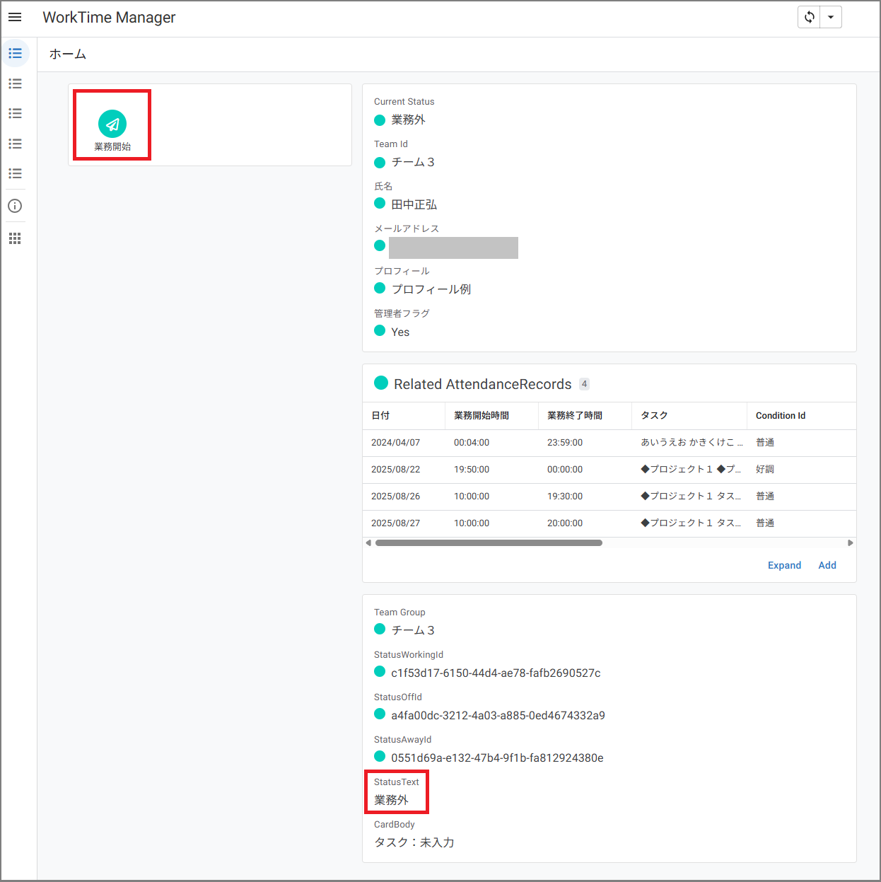The height and width of the screenshot is (882, 881).
Task: Click the teal dot beside Yes
Action: click(380, 330)
